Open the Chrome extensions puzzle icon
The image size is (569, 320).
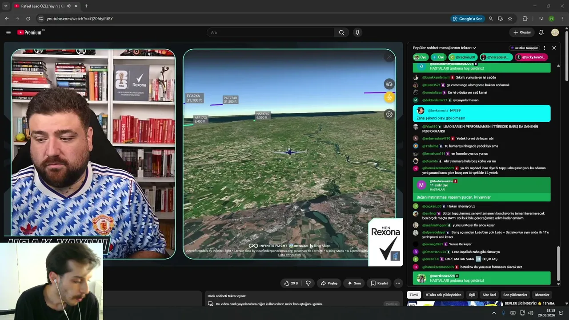tap(525, 19)
